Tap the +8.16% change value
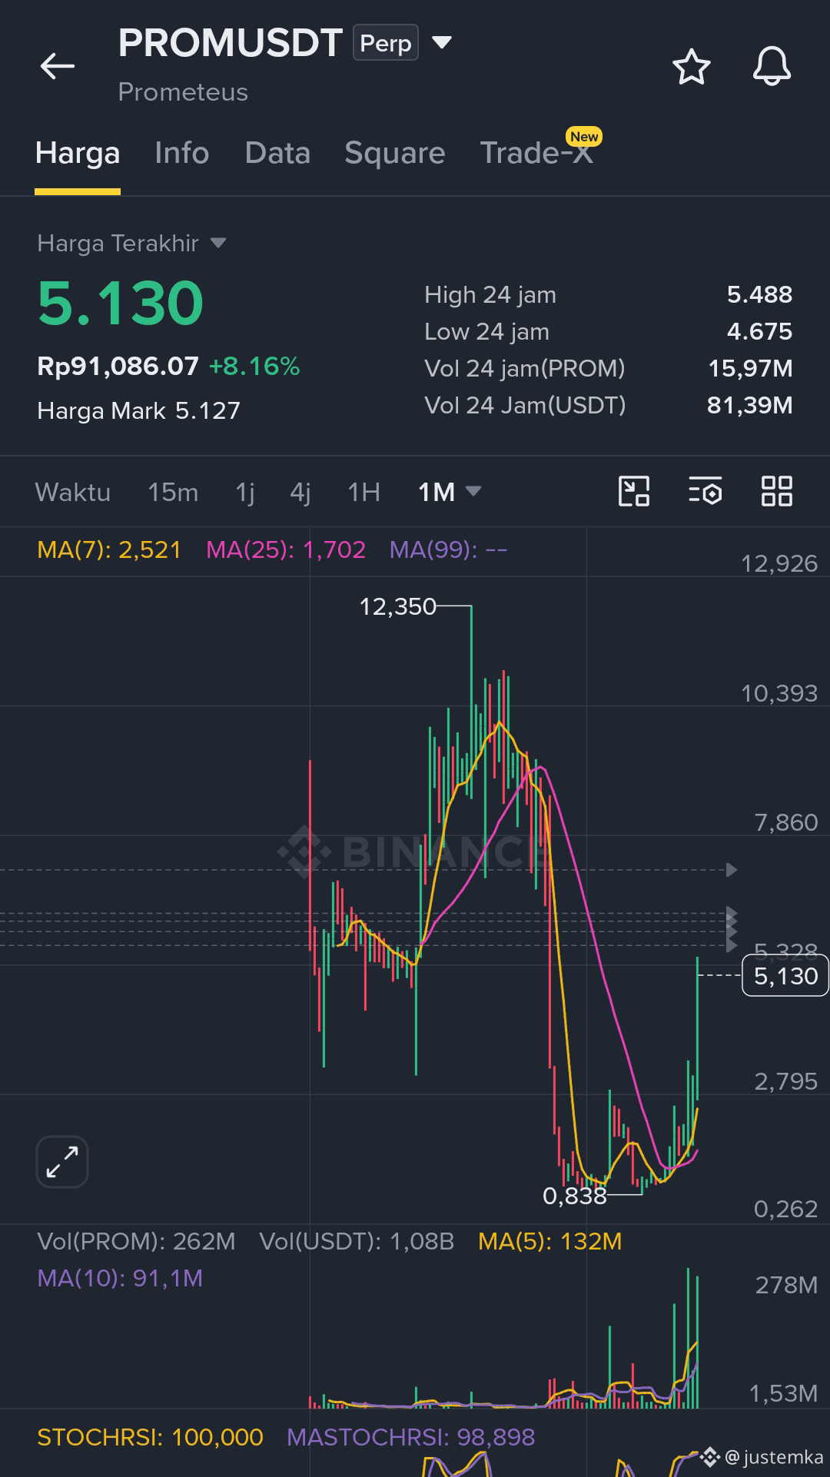The image size is (830, 1477). pos(254,366)
